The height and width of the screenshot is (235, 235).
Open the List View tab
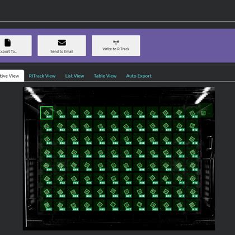(74, 76)
